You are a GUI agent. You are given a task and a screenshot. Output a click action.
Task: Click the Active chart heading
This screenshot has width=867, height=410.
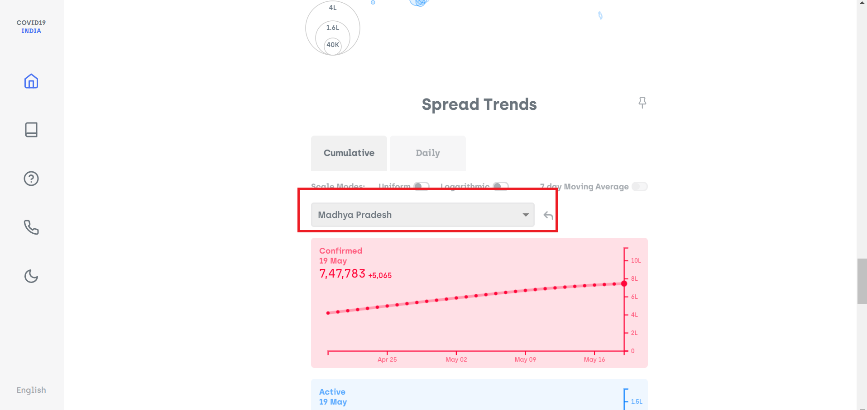(332, 392)
